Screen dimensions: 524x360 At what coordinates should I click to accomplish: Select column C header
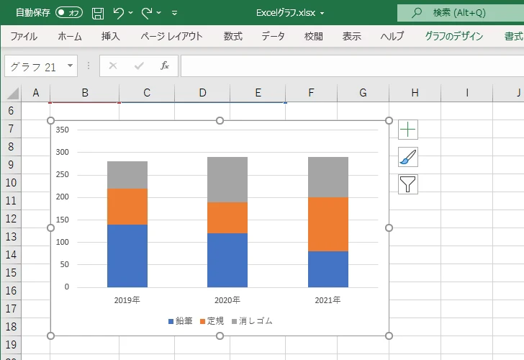click(x=147, y=93)
